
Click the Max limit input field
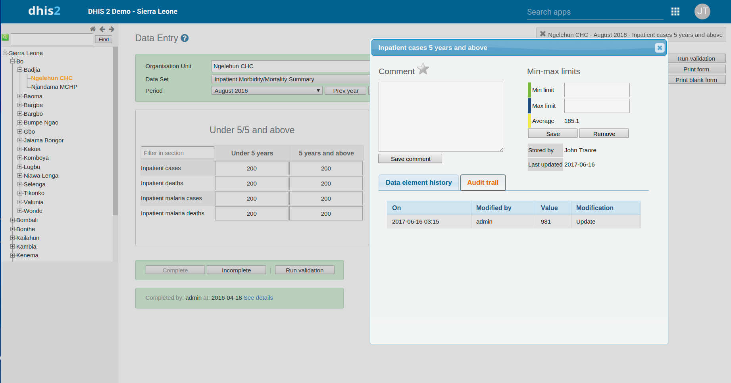tap(596, 106)
